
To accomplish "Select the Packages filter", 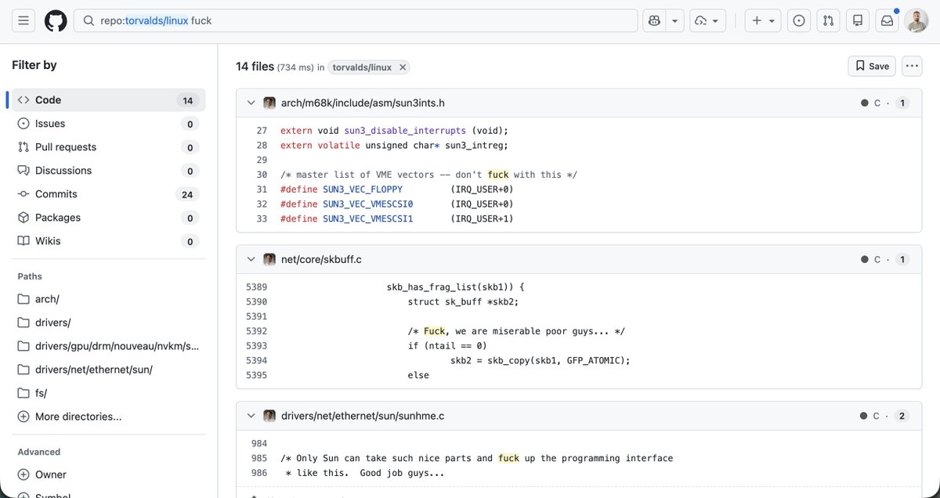I will (x=108, y=218).
